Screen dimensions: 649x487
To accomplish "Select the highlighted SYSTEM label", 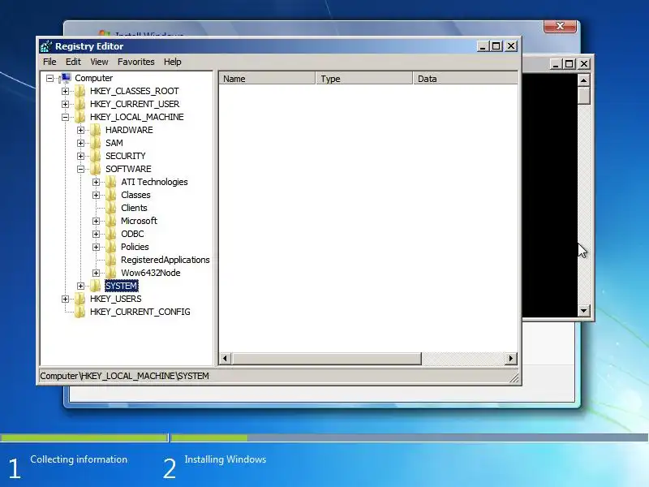I will click(x=121, y=286).
